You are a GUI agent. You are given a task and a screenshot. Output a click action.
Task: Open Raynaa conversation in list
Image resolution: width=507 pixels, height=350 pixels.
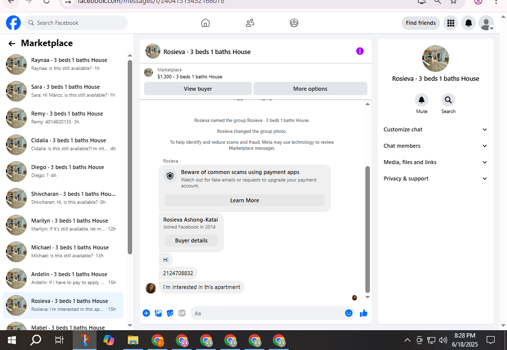(63, 64)
